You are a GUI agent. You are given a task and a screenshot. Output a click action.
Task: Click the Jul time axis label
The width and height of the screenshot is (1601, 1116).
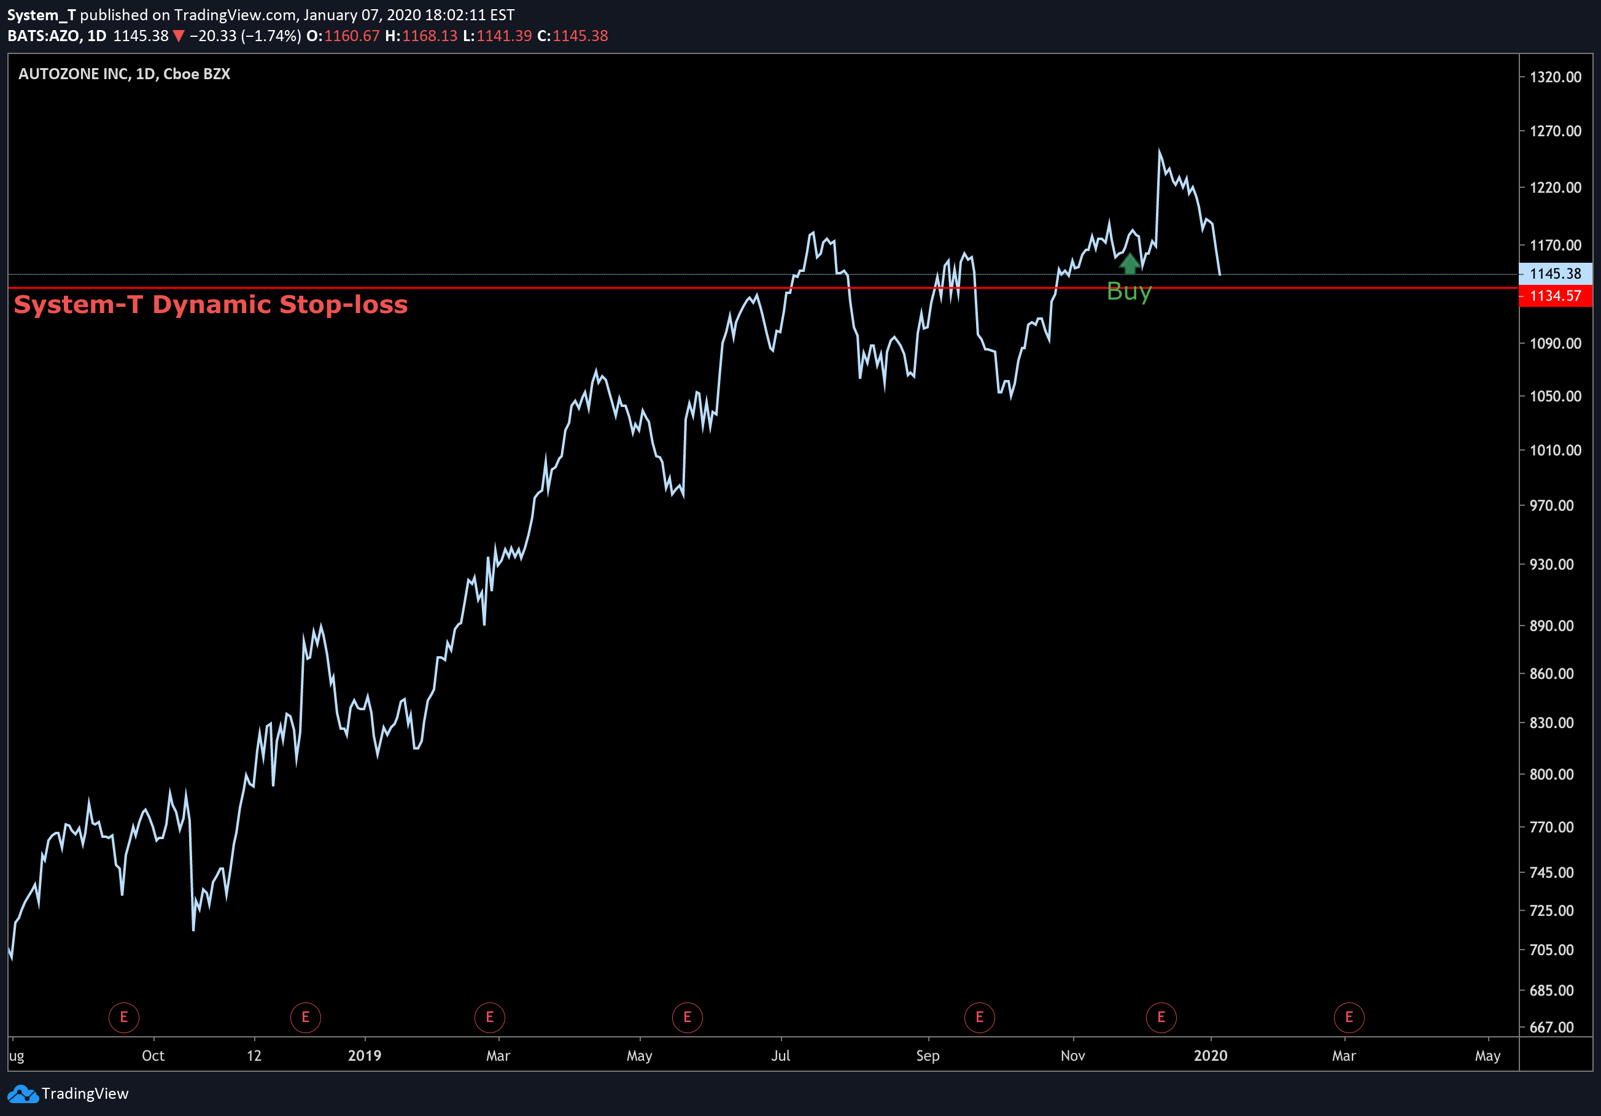point(781,1056)
